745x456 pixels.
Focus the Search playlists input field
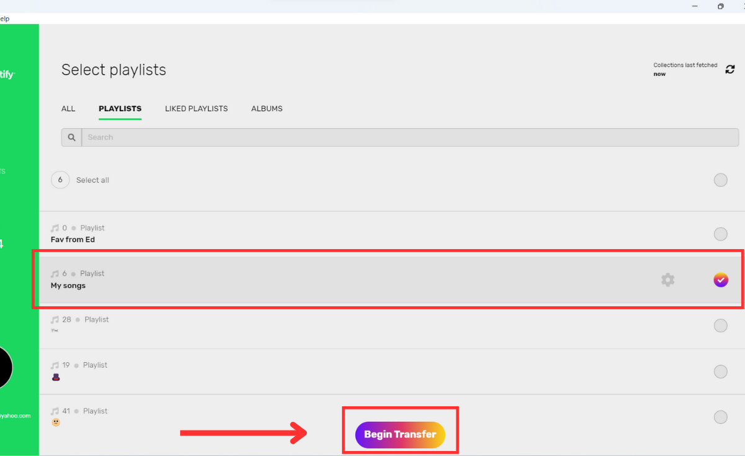coord(410,137)
